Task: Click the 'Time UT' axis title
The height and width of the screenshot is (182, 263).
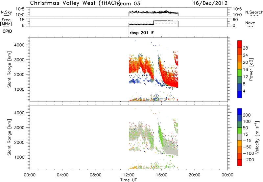Action: [129, 180]
